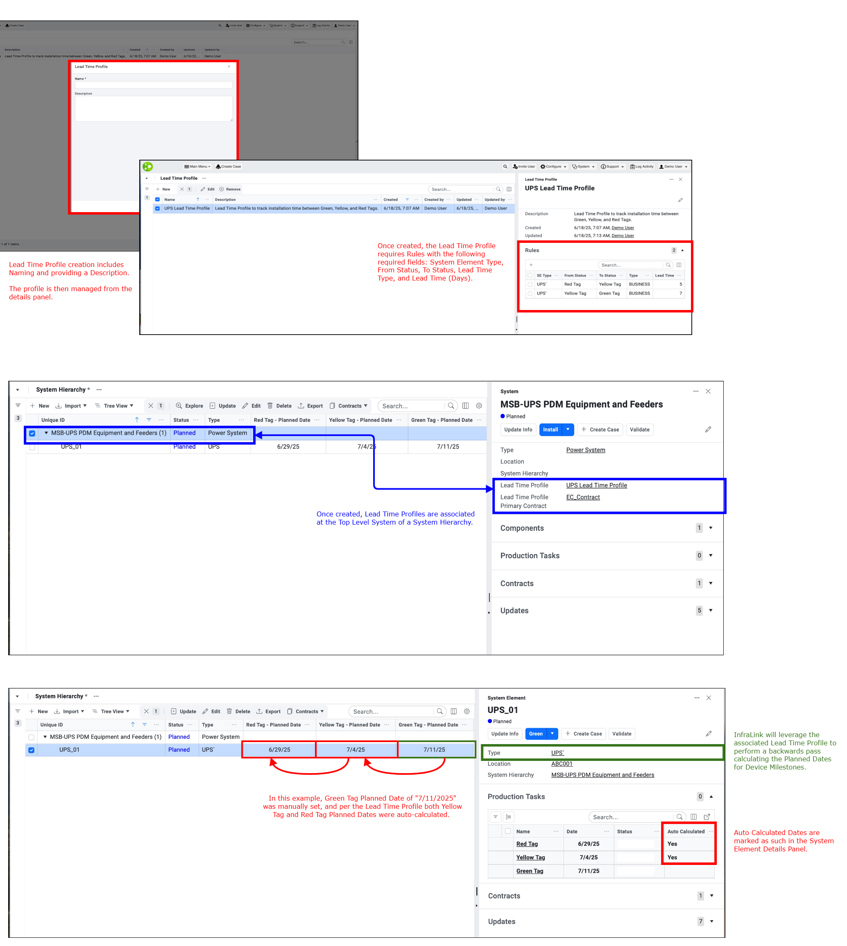Open the UPS Lead Time Profile link
The image size is (847, 946).
(x=596, y=485)
